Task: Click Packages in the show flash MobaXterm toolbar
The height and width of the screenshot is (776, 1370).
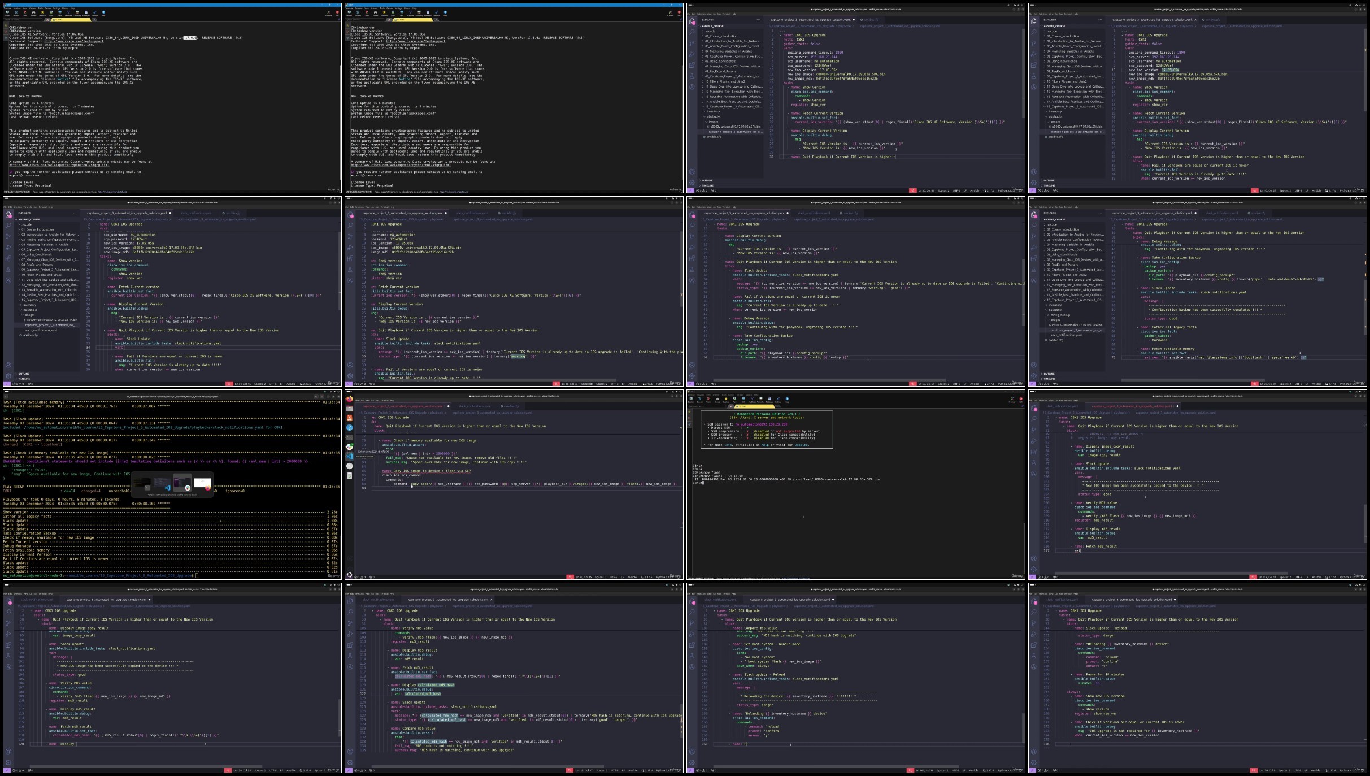Action: click(x=769, y=400)
